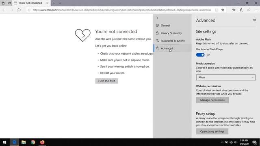Image resolution: width=260 pixels, height=146 pixels.
Task: Select the Advanced settings tab
Action: (172, 48)
